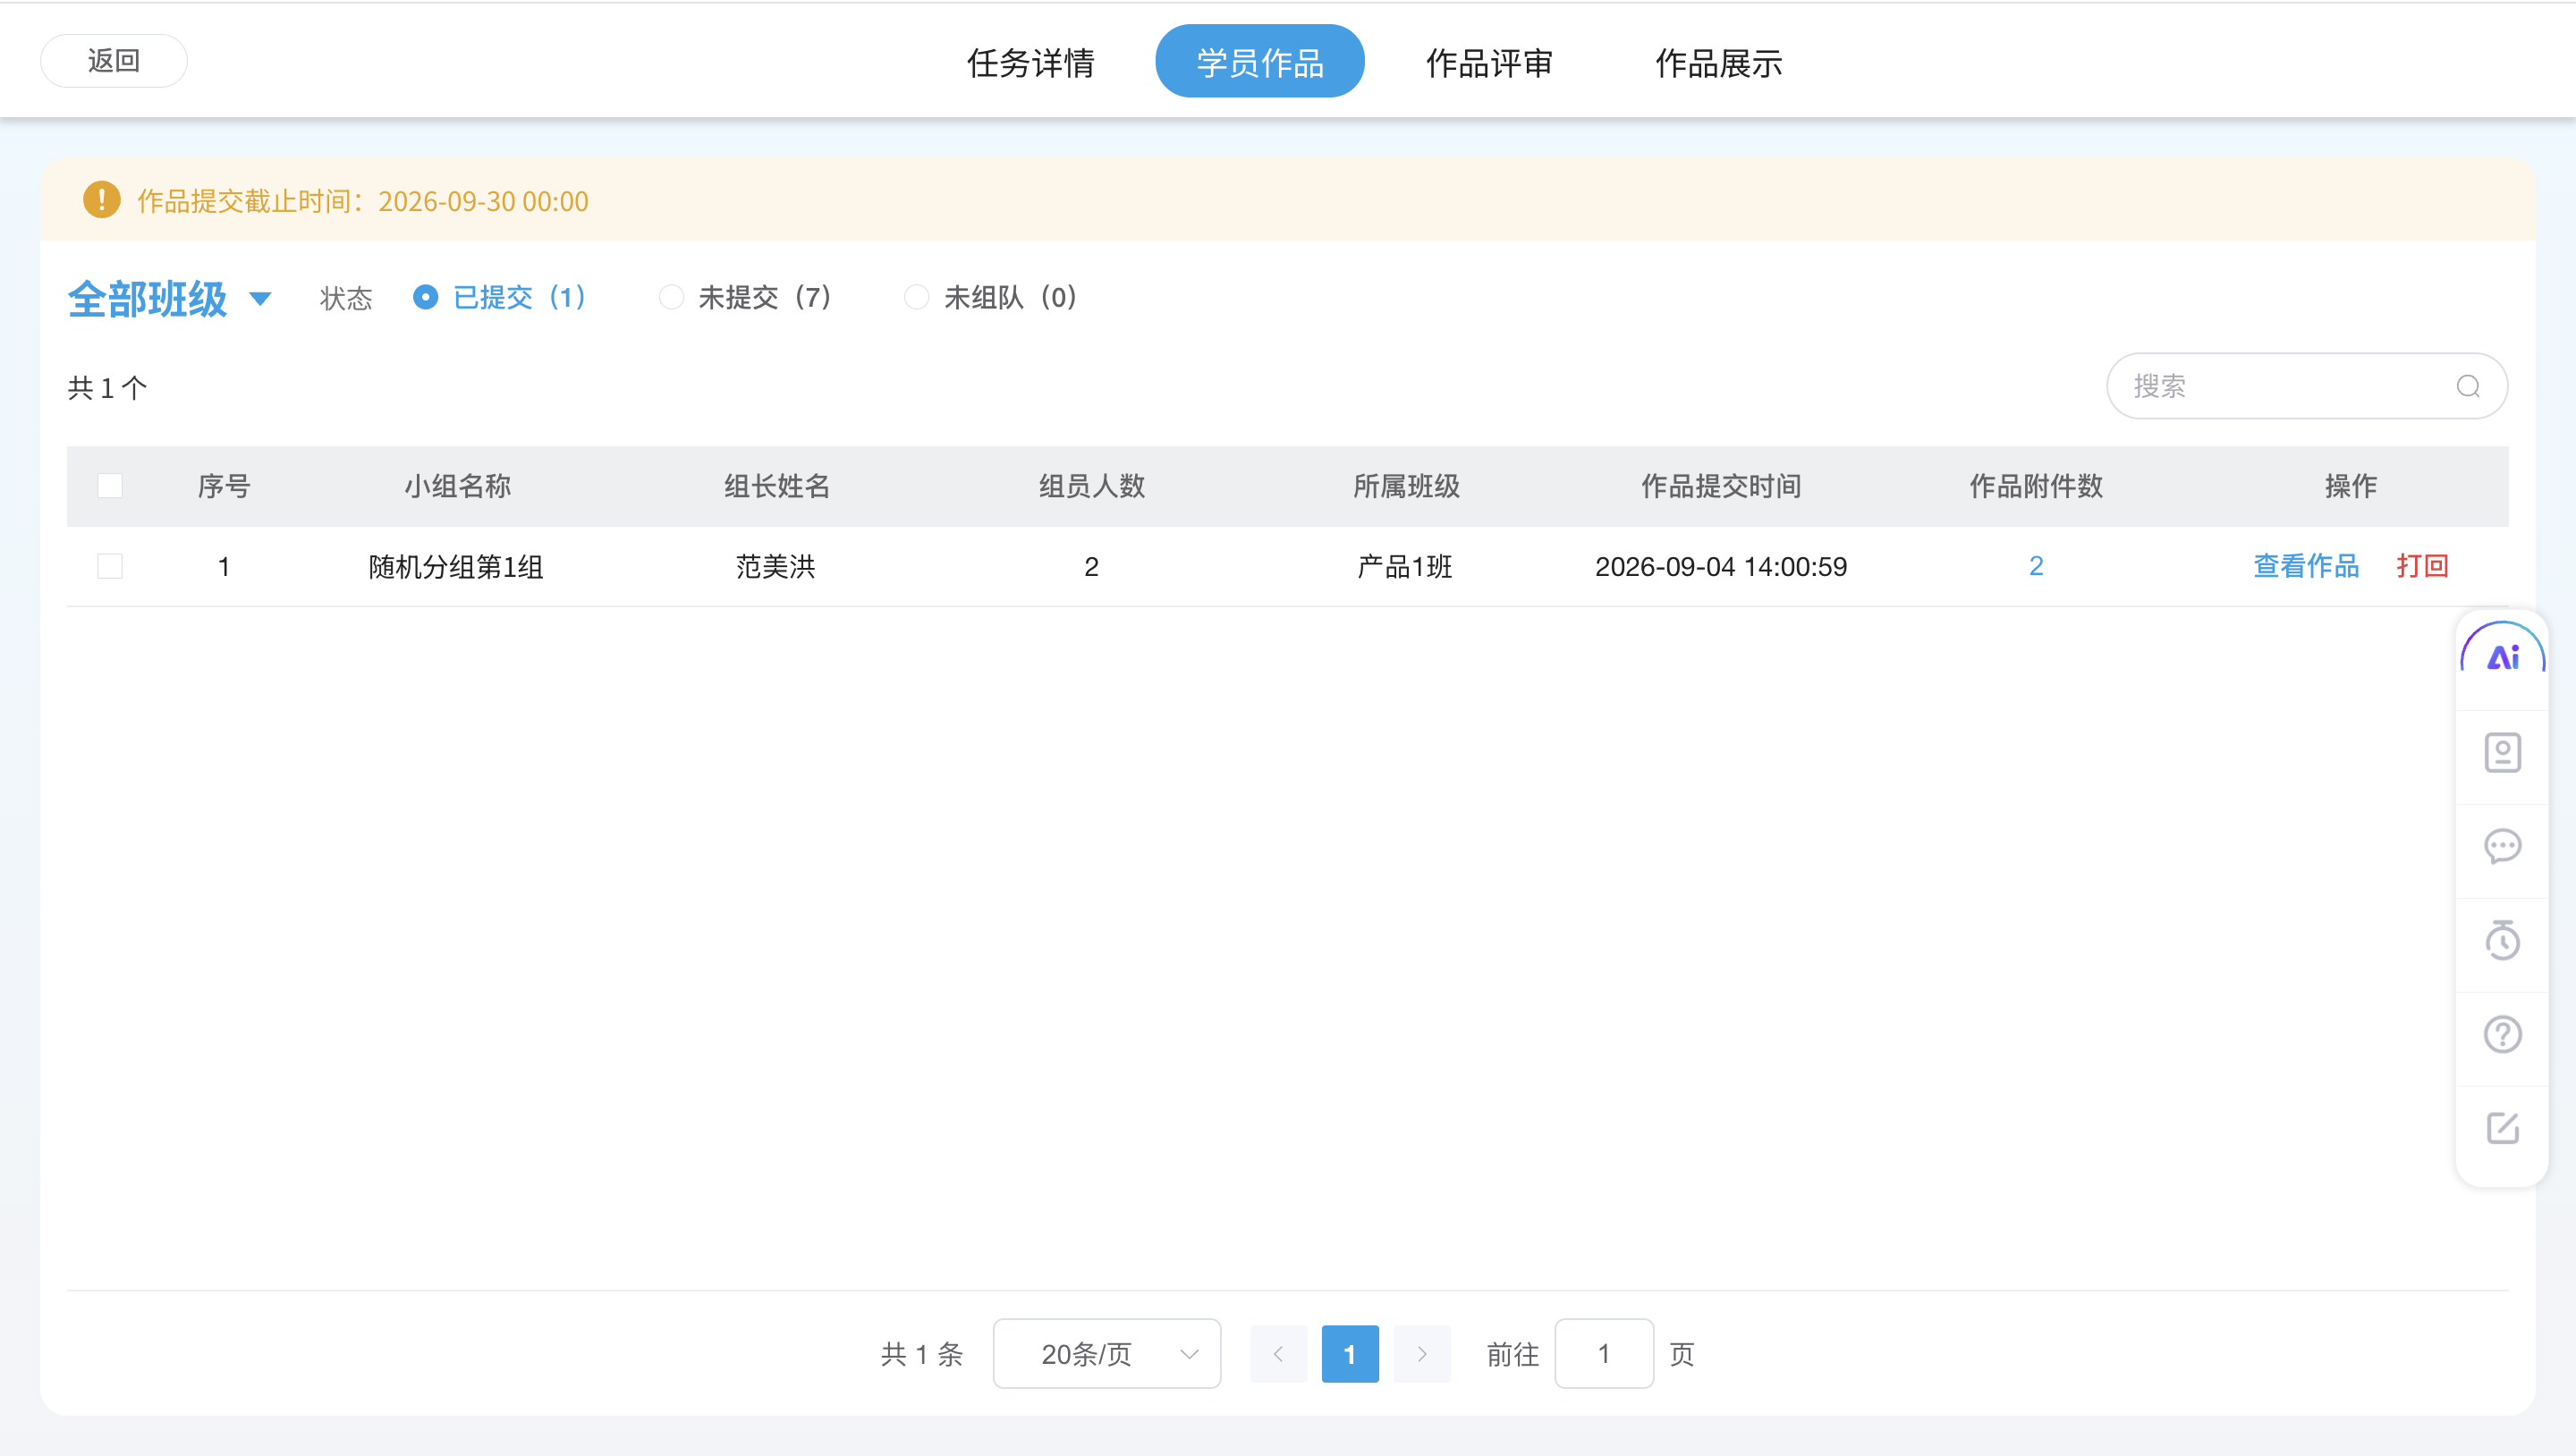Click the 返回 back button
2576x1456 pixels.
(113, 61)
